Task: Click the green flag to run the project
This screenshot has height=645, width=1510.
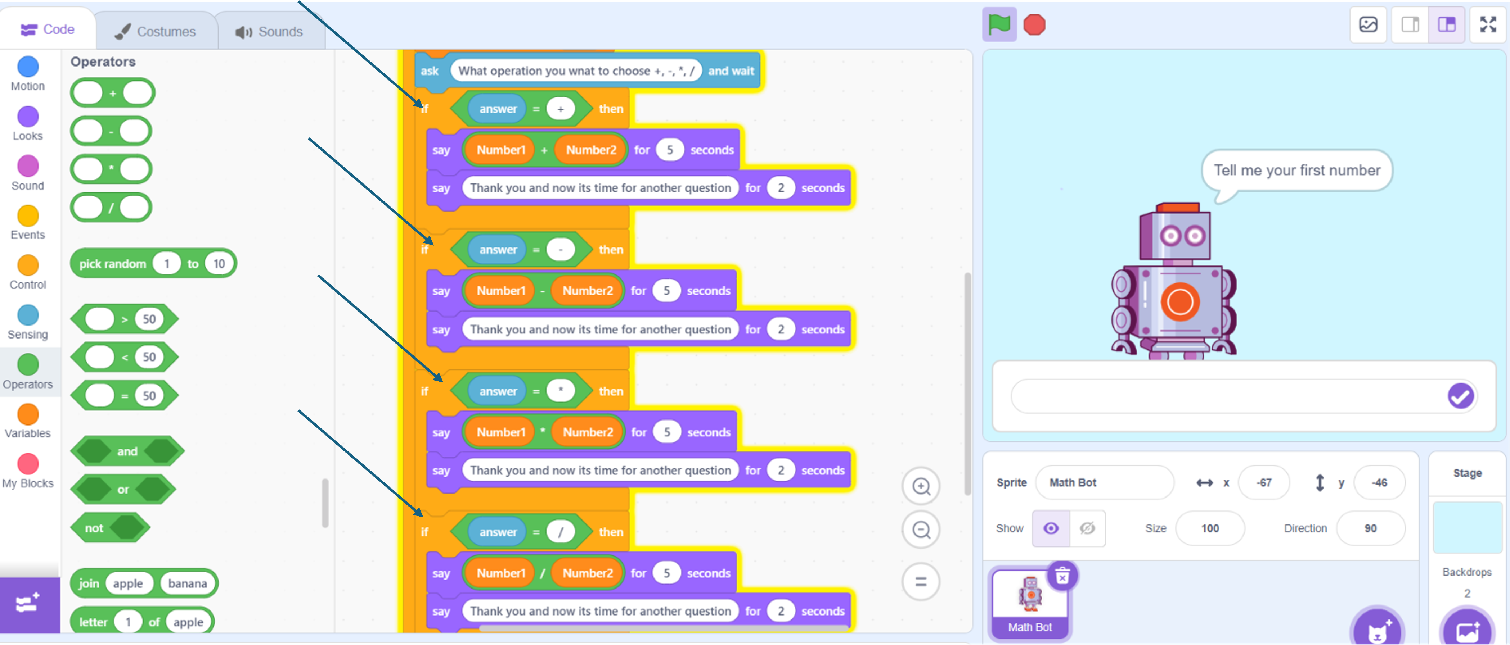Action: coord(999,24)
